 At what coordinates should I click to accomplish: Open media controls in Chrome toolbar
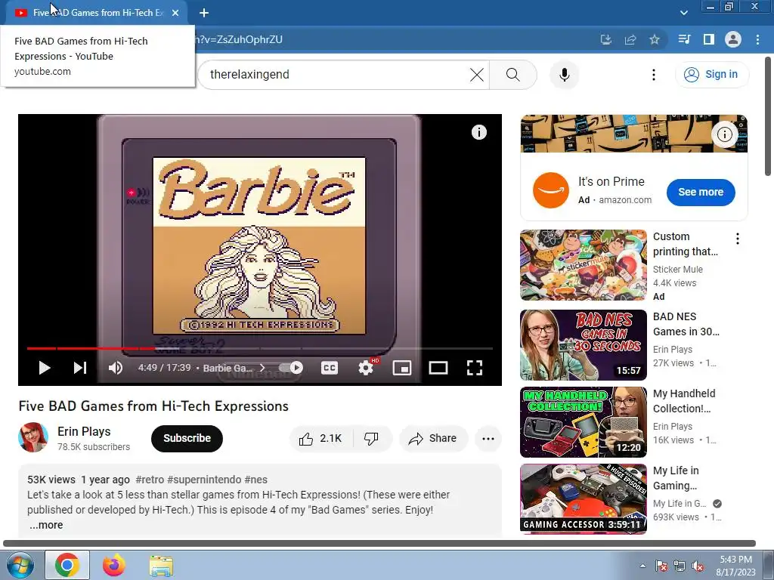[684, 39]
